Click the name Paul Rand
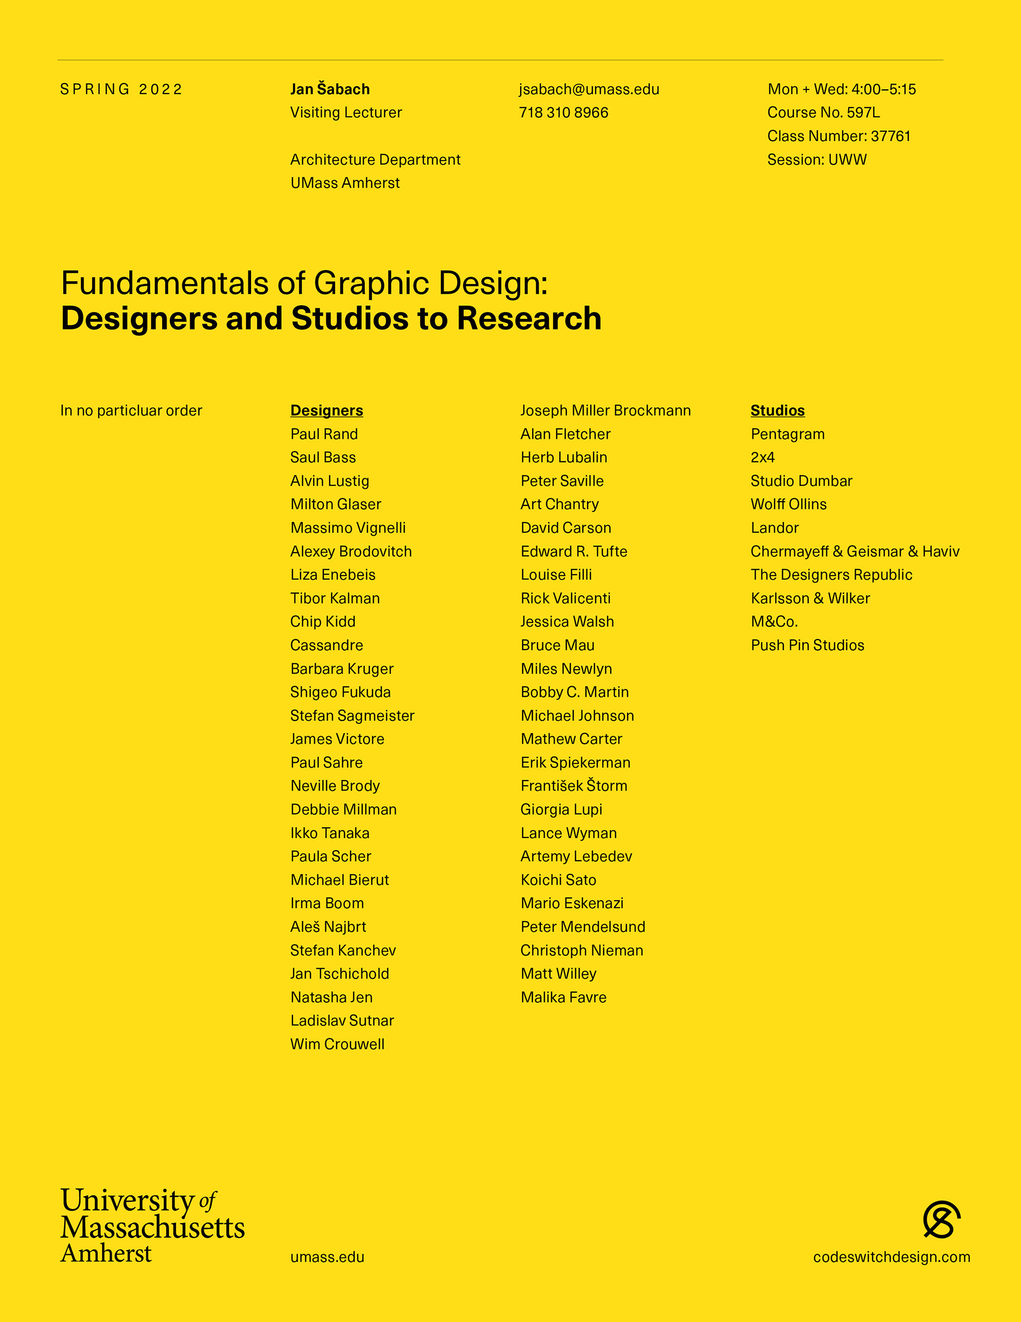Image resolution: width=1021 pixels, height=1322 pixels. (x=324, y=434)
